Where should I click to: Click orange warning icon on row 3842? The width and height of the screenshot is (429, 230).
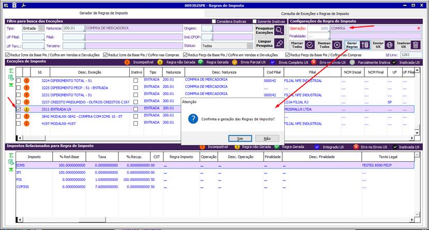[x=26, y=116]
